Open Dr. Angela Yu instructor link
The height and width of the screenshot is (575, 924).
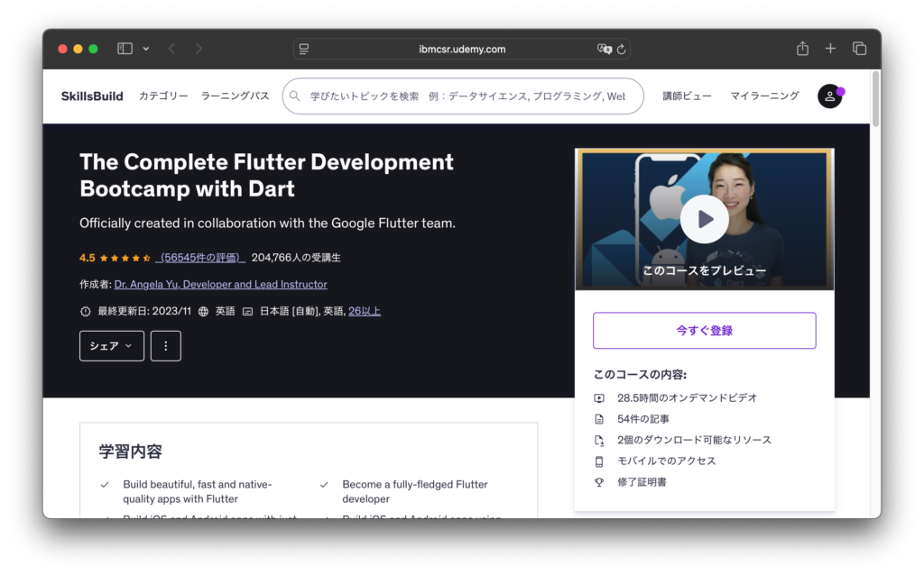click(x=220, y=284)
